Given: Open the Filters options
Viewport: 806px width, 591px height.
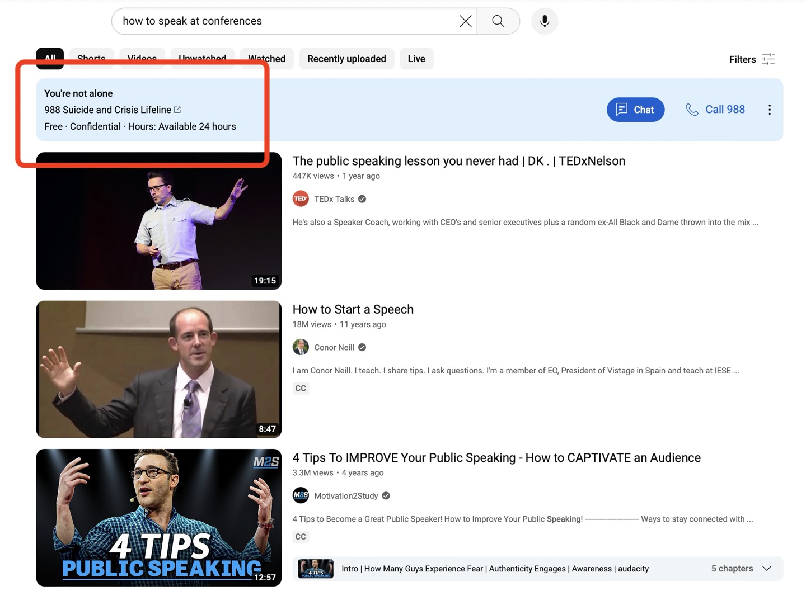Looking at the screenshot, I should point(752,59).
